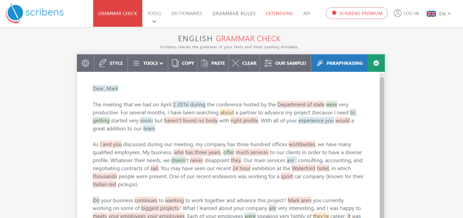
Task: Open the EN language selector
Action: click(x=439, y=14)
